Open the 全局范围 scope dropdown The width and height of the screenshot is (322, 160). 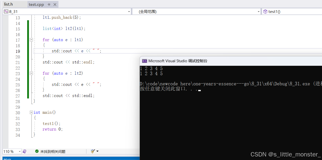tap(259, 12)
